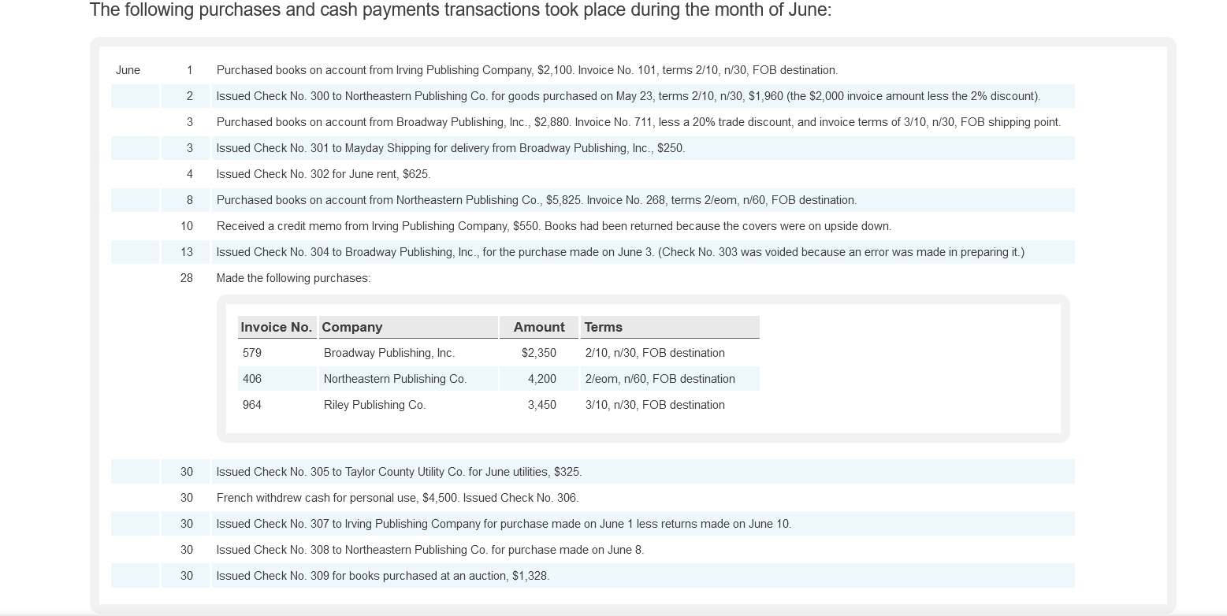The height and width of the screenshot is (616, 1227).
Task: Select the heading about June purchases and cash payments
Action: point(460,10)
